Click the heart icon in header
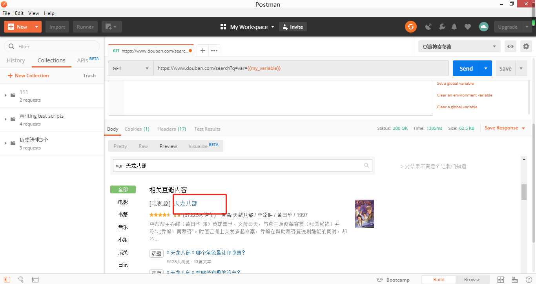 point(467,27)
